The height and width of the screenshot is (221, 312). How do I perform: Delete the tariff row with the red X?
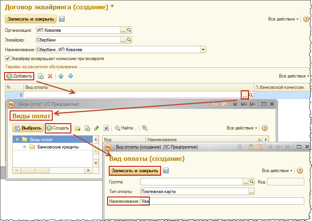click(x=50, y=76)
